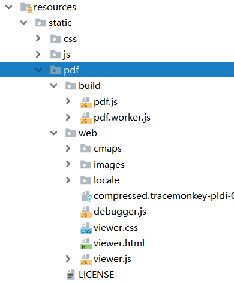Select the resources tree item label

coord(55,8)
